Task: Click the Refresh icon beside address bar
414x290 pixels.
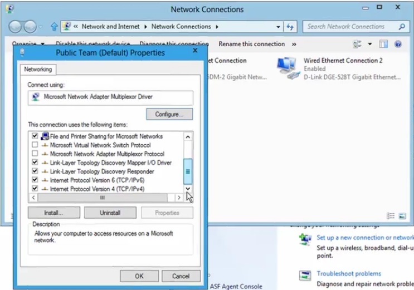Action: (x=290, y=27)
